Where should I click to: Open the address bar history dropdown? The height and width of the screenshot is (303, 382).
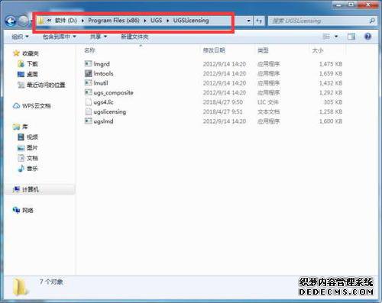pyautogui.click(x=249, y=21)
